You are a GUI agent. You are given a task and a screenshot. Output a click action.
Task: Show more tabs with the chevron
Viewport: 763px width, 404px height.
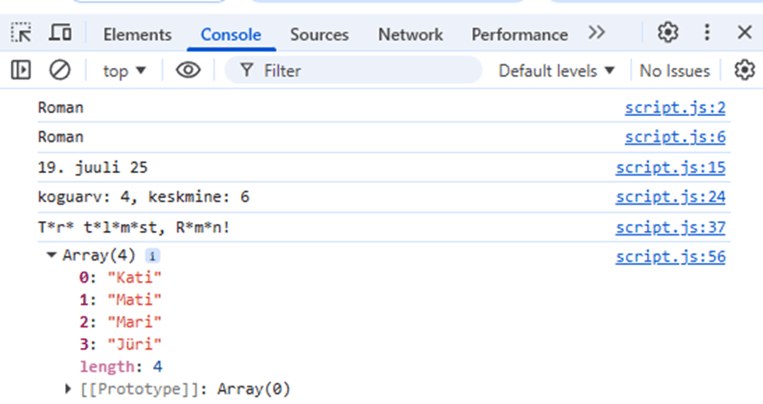(x=597, y=33)
